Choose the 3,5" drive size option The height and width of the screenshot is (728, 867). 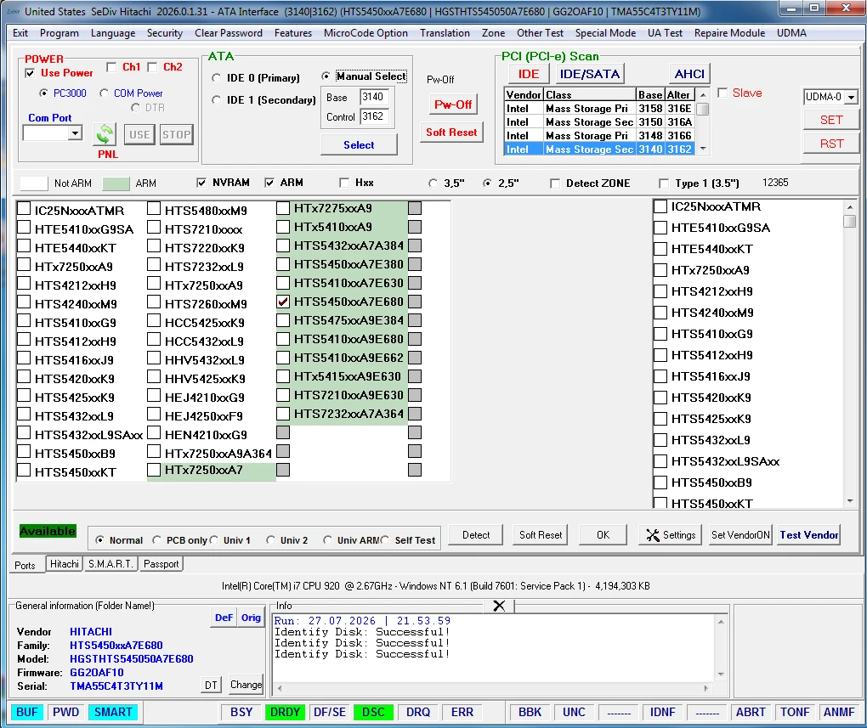pyautogui.click(x=433, y=183)
